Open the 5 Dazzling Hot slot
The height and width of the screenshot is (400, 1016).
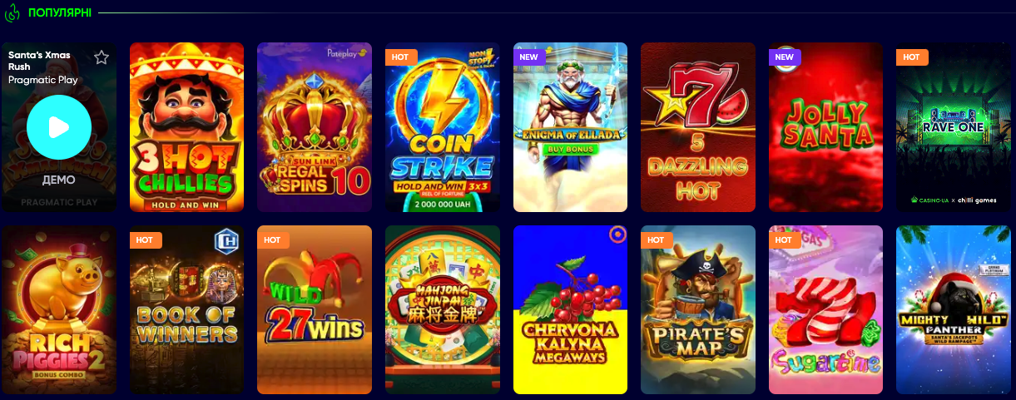click(698, 127)
